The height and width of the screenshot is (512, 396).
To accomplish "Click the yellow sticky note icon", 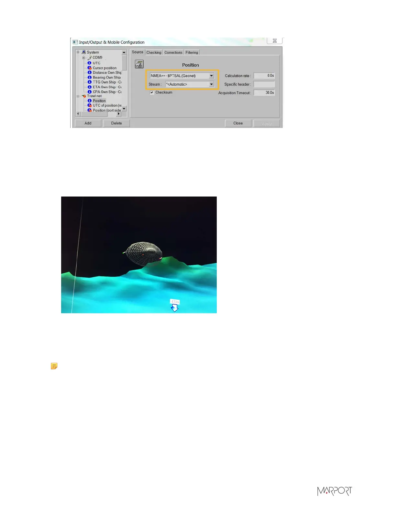I will pyautogui.click(x=54, y=366).
